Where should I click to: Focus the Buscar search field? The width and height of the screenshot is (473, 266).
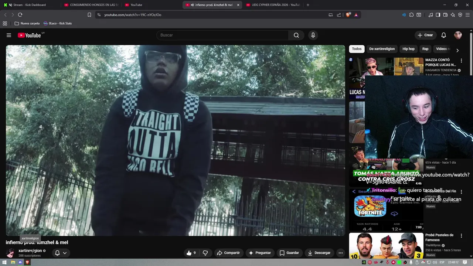click(223, 35)
